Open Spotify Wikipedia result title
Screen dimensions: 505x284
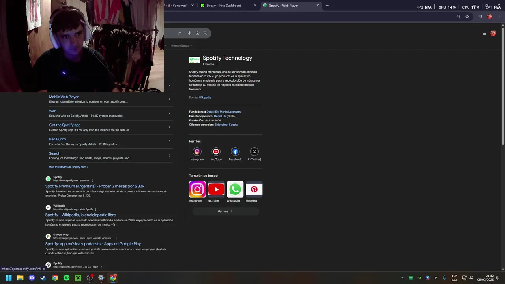coord(80,215)
